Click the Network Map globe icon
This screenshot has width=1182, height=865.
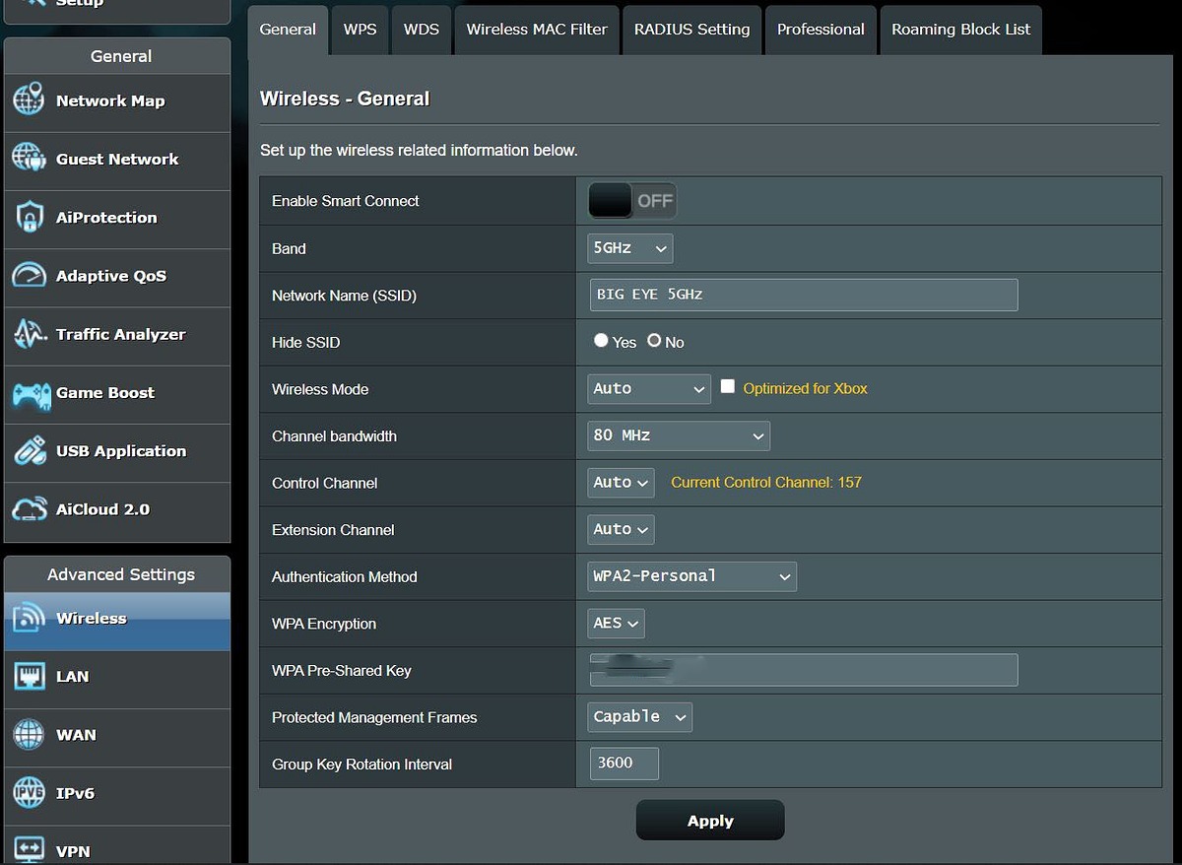(x=29, y=100)
